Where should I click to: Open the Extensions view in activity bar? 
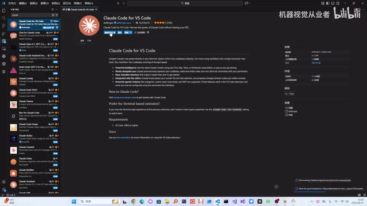(4, 41)
